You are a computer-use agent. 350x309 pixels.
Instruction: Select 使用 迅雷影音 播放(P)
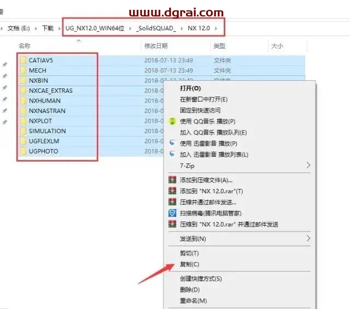point(208,144)
